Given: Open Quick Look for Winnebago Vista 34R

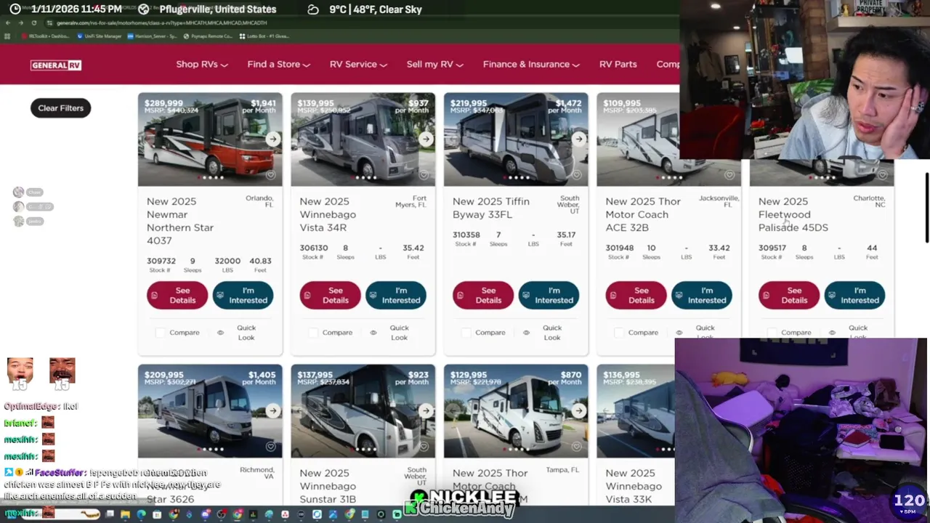Looking at the screenshot, I should coord(391,333).
